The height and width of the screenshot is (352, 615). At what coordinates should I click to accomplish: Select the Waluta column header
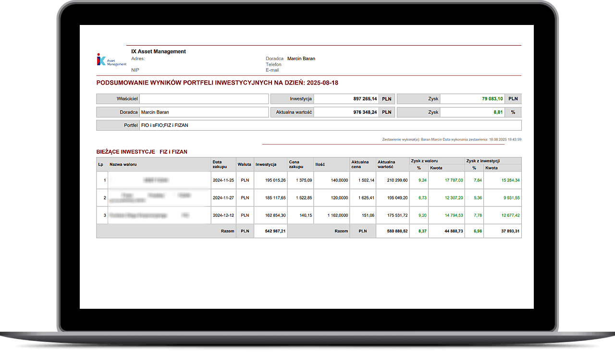tap(245, 164)
